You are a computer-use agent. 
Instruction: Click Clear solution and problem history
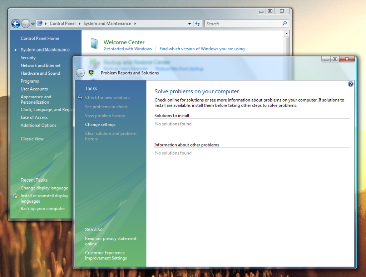[x=111, y=136]
